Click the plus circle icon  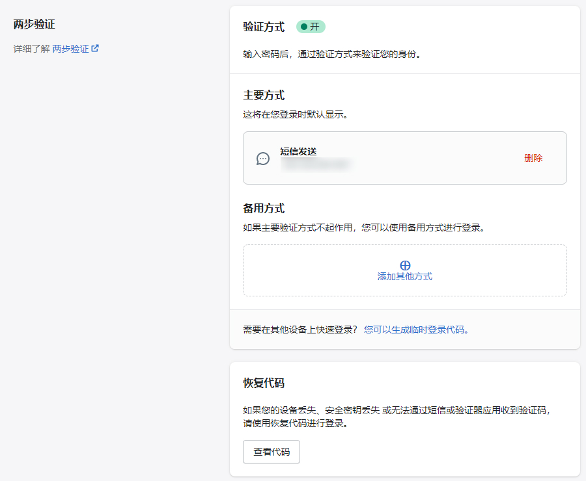click(x=405, y=265)
